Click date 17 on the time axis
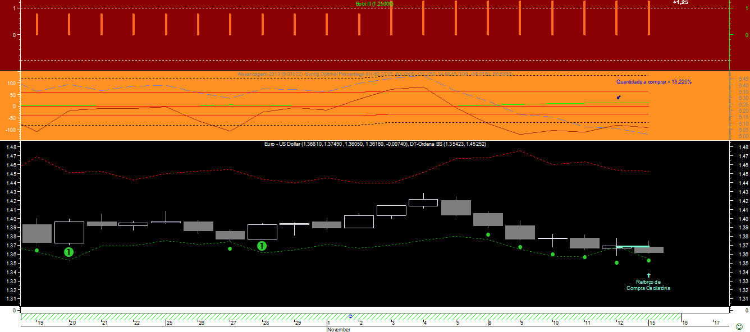 coord(716,322)
